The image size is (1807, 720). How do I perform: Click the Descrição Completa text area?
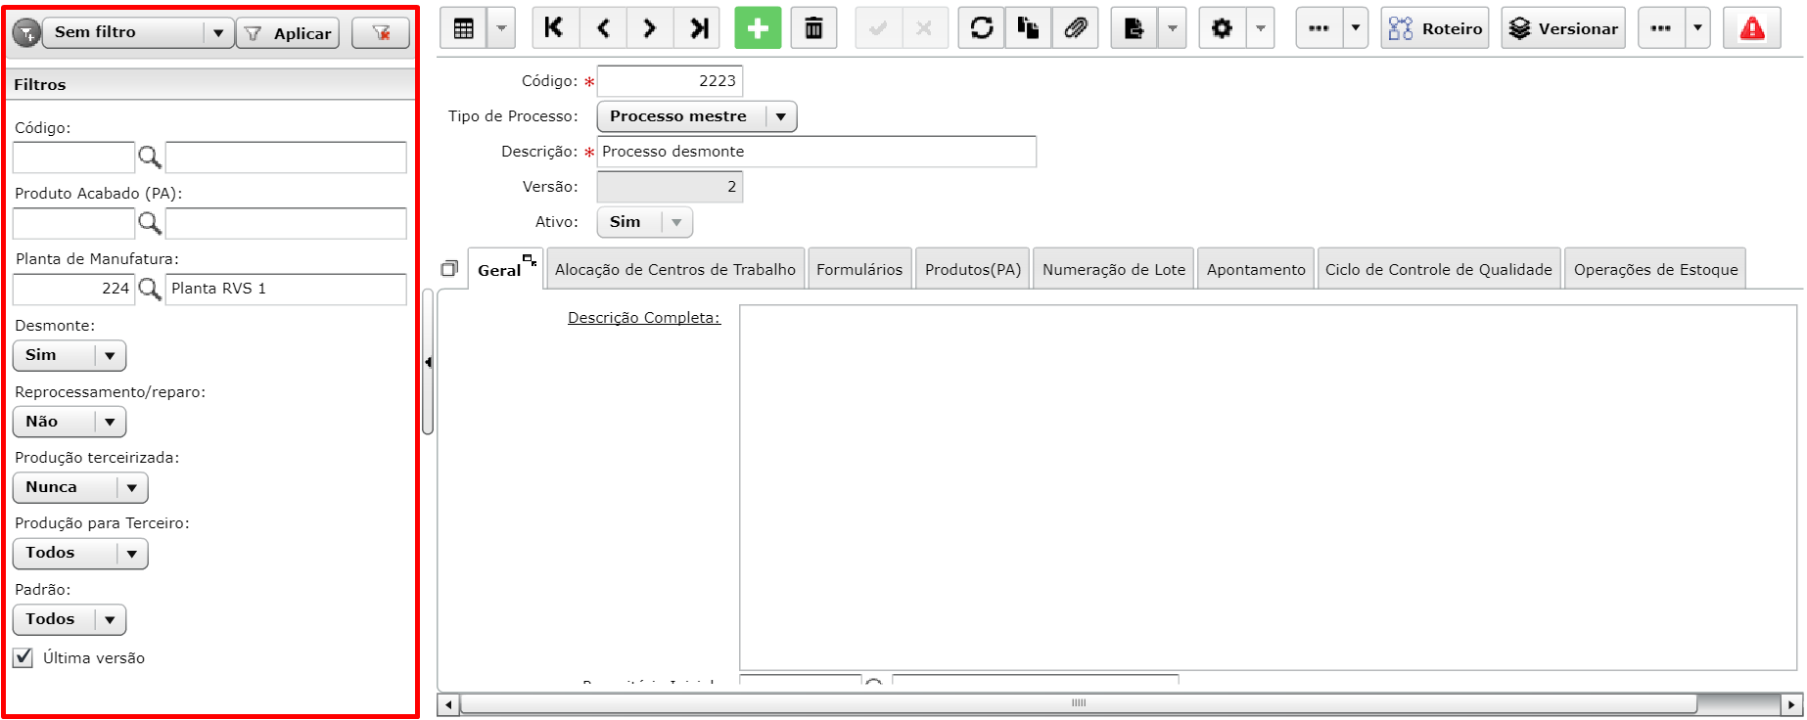point(1268,487)
